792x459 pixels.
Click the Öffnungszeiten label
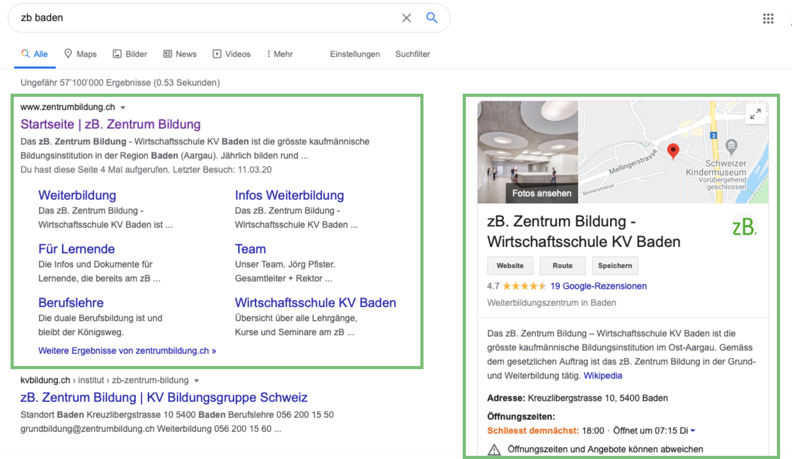click(521, 417)
